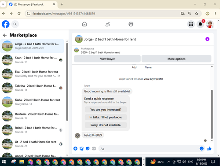
Task: Open the emoji picker in message box
Action: click(202, 148)
